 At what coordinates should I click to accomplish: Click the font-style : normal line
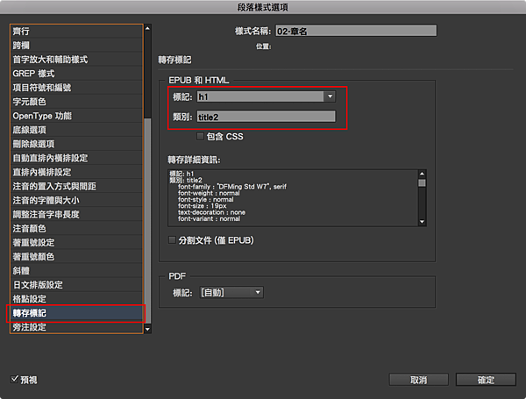click(206, 200)
